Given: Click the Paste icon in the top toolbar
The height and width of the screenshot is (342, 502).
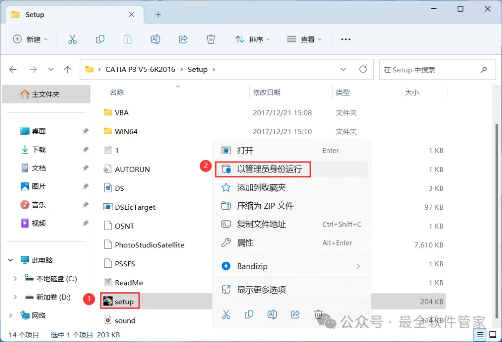Looking at the screenshot, I should point(128,39).
